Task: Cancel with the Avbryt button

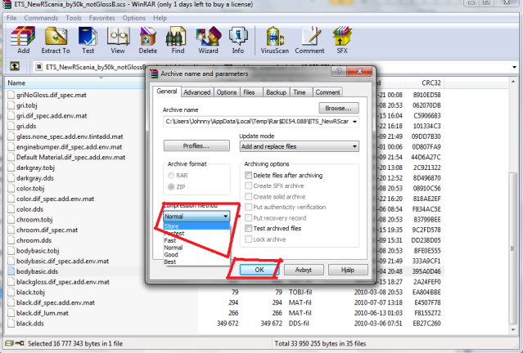Action: pos(303,270)
